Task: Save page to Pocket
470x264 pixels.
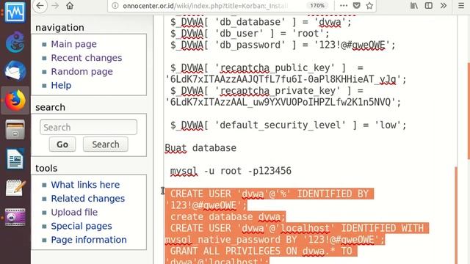Action: [356, 6]
